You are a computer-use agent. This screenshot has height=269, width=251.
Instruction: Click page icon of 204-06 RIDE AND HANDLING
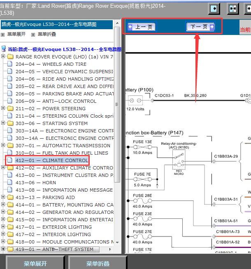10,79
